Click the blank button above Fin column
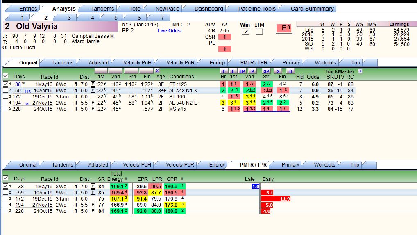This screenshot has height=235, width=417. (146, 71)
